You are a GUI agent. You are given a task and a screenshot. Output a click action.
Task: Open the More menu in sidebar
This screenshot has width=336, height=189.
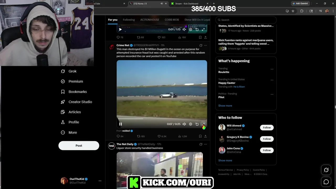tap(69, 133)
